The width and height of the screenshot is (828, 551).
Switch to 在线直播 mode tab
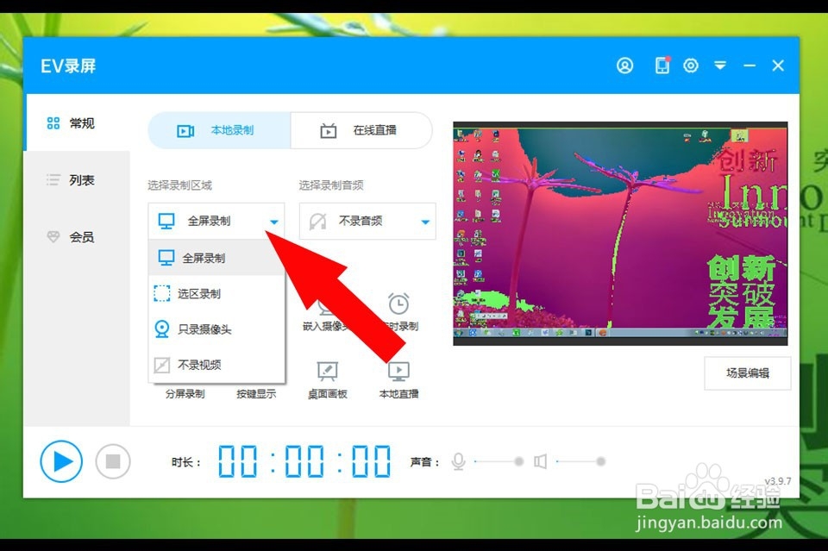[x=361, y=130]
